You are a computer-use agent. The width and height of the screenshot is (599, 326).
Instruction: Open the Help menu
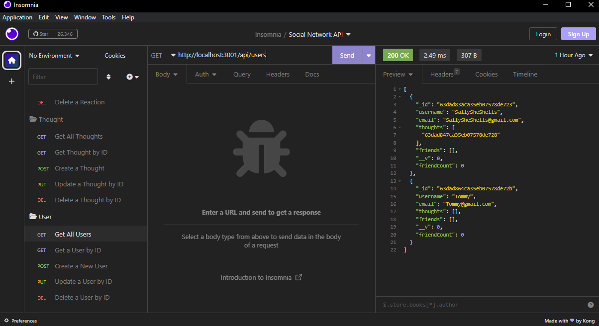(128, 17)
